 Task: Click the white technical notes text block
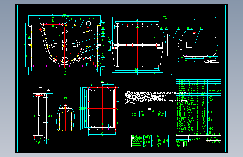[x=156, y=97]
